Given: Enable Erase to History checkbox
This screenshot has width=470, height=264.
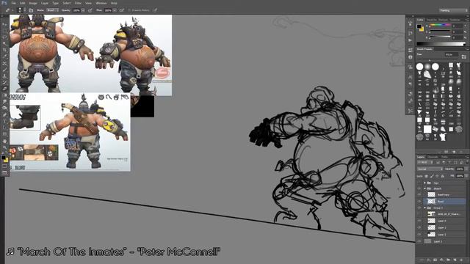Looking at the screenshot, I should (130, 10).
